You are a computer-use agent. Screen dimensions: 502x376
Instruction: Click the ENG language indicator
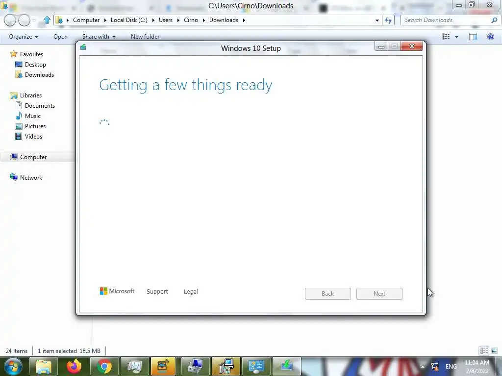pos(451,367)
